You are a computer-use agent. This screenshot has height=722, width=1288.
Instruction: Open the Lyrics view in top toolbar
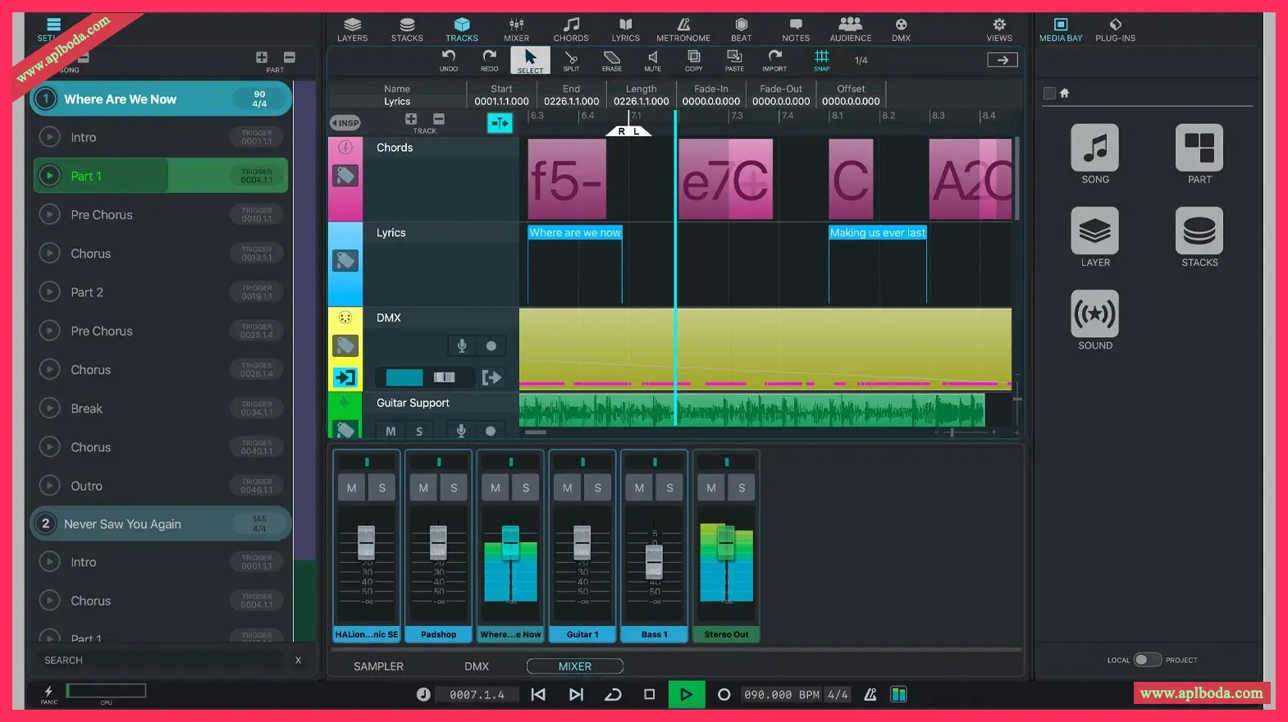coord(626,30)
